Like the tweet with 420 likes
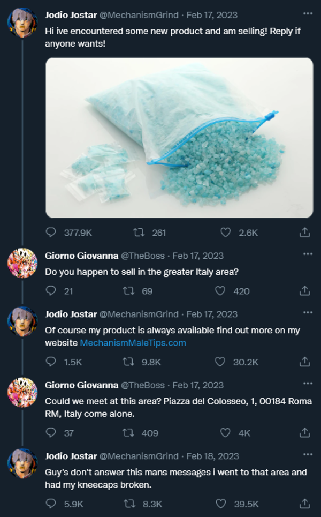 pos(220,291)
